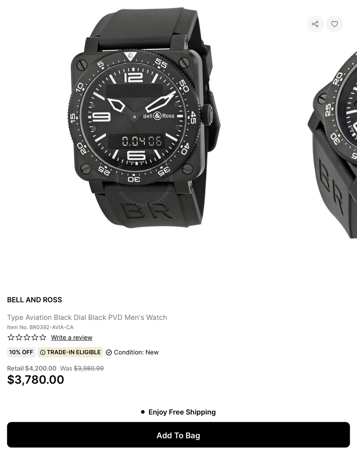The width and height of the screenshot is (357, 457).
Task: Click the Type Aviation Black Dial product title
Action: pyautogui.click(x=87, y=317)
